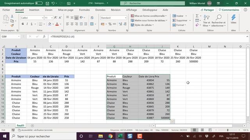The image size is (250, 140).
Task: Open the Calibri font name dropdown
Action: [43, 18]
